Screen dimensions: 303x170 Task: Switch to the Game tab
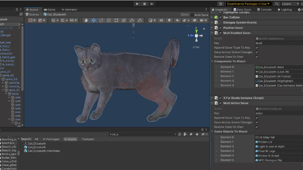click(x=50, y=10)
